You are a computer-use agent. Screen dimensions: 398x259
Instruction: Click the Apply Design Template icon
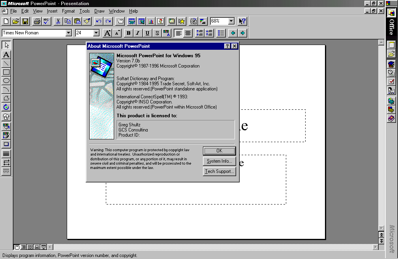(x=172, y=21)
